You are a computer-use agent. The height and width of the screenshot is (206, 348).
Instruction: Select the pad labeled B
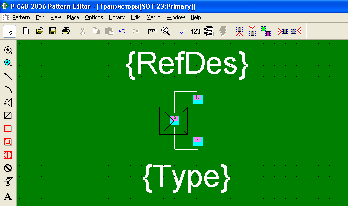click(174, 120)
